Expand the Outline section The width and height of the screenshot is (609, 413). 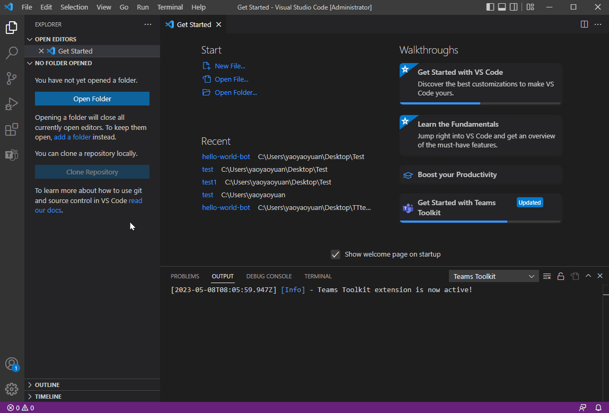pos(92,385)
